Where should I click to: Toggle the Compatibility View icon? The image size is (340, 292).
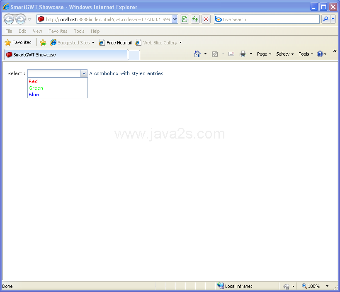pyautogui.click(x=185, y=19)
